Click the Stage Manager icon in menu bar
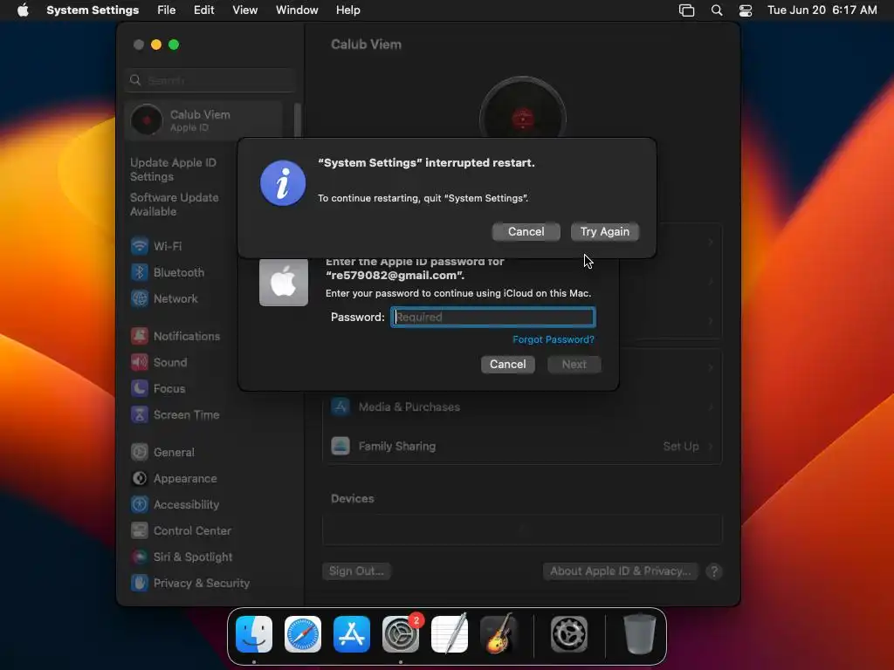894x670 pixels. click(686, 10)
